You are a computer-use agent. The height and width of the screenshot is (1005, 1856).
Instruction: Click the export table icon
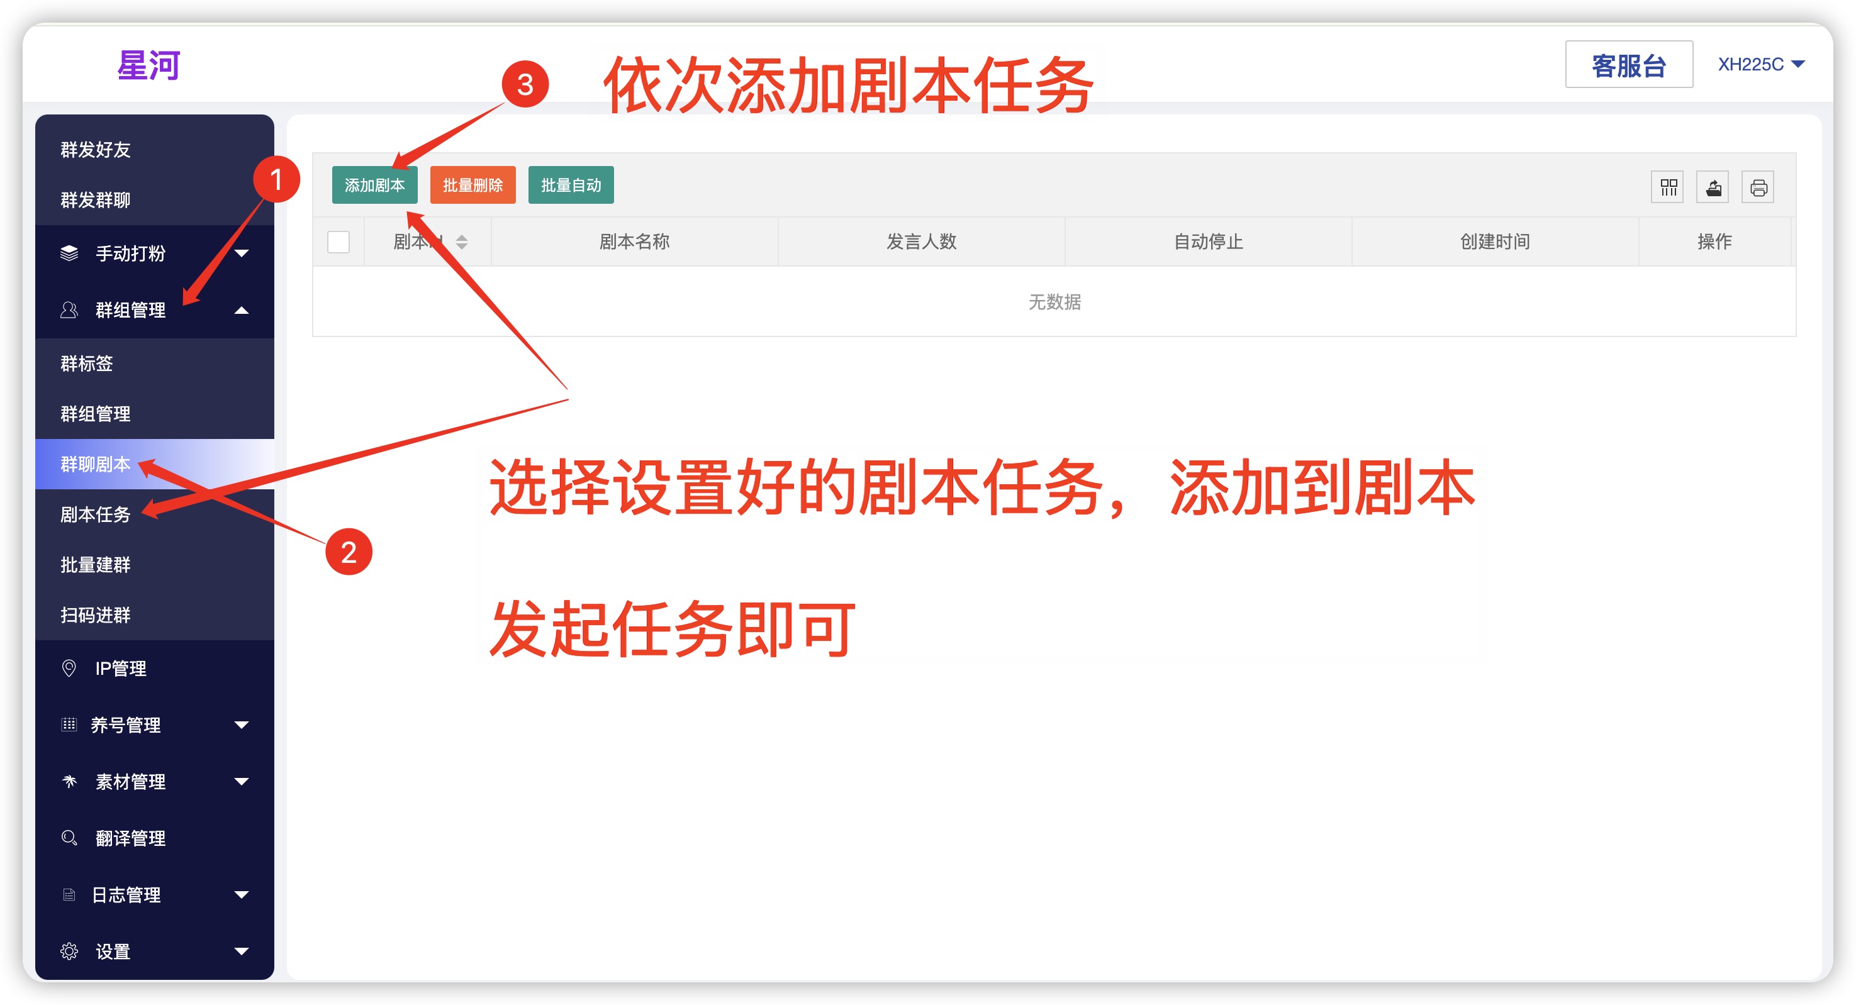click(1713, 187)
